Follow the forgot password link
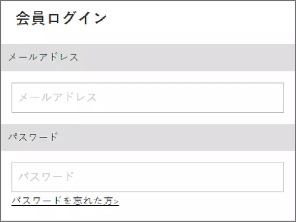The width and height of the screenshot is (296, 222). (x=65, y=201)
